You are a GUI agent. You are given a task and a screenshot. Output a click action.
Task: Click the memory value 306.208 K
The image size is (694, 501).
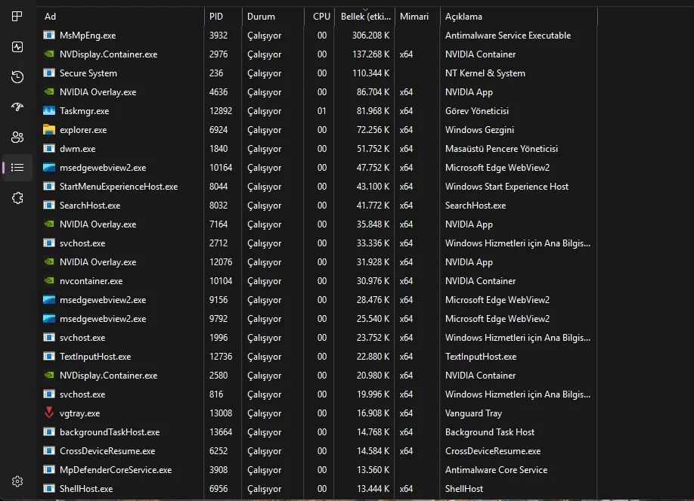pyautogui.click(x=371, y=35)
